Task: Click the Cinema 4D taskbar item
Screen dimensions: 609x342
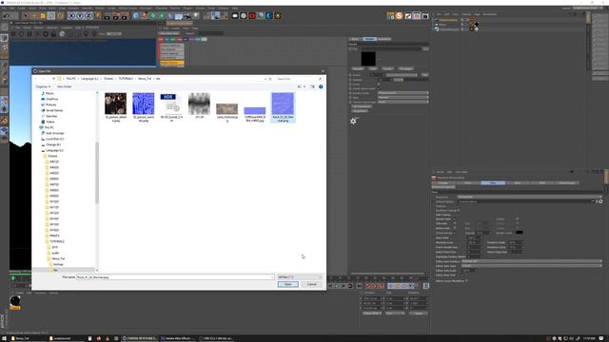Action: 140,338
